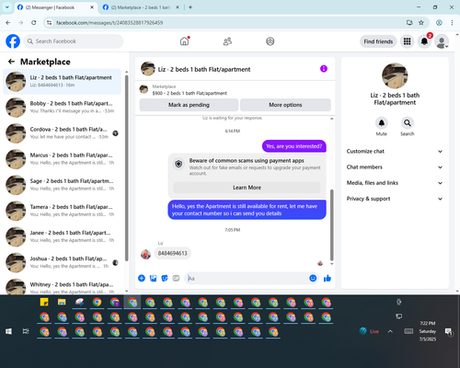Open the tab search dropdown arrow
Viewport: 460px width, 368px height.
(7, 7)
